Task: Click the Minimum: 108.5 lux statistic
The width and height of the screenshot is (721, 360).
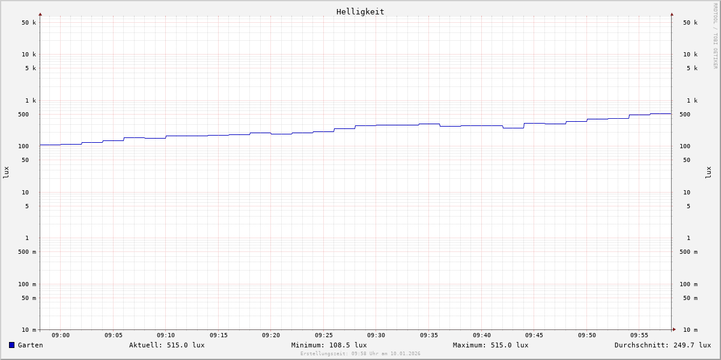Action: coord(329,345)
